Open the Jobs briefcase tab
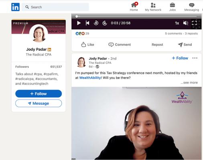The width and height of the screenshot is (203, 160). [173, 7]
